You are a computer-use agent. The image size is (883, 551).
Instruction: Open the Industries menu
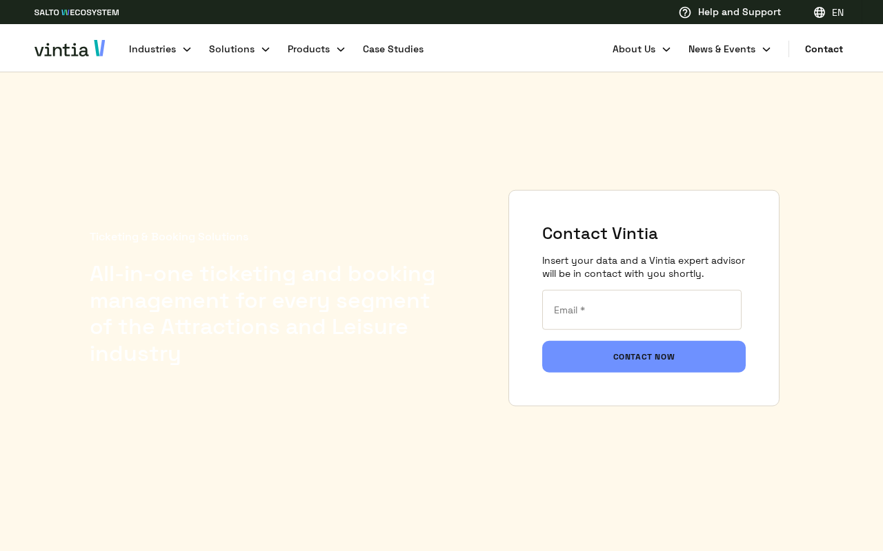point(152,50)
